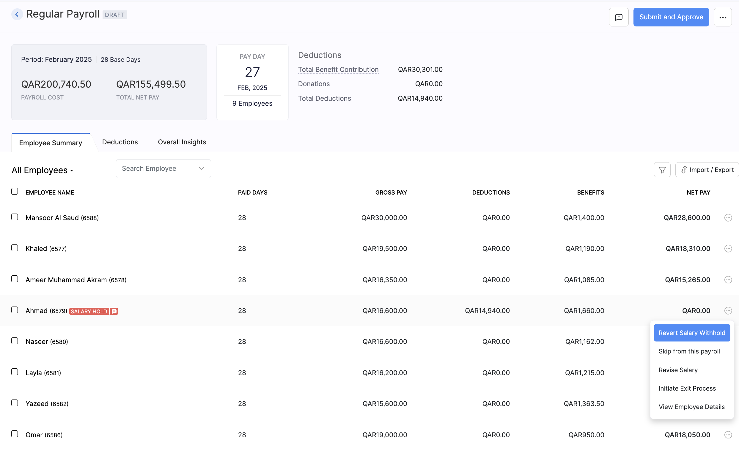Click the Submit and Approve button
The width and height of the screenshot is (739, 461).
click(x=671, y=17)
